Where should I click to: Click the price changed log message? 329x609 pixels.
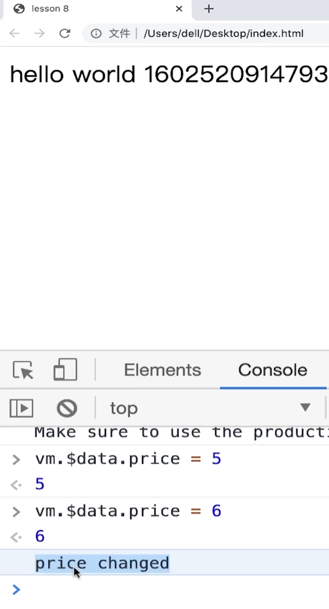[102, 563]
